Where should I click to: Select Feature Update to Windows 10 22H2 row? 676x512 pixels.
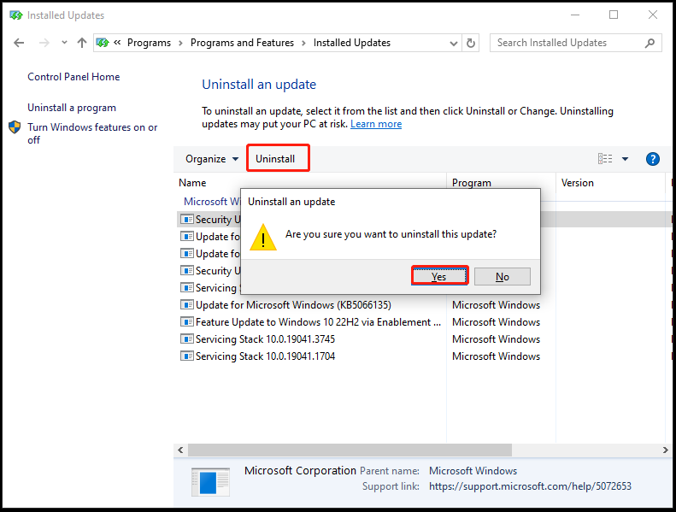pyautogui.click(x=318, y=322)
